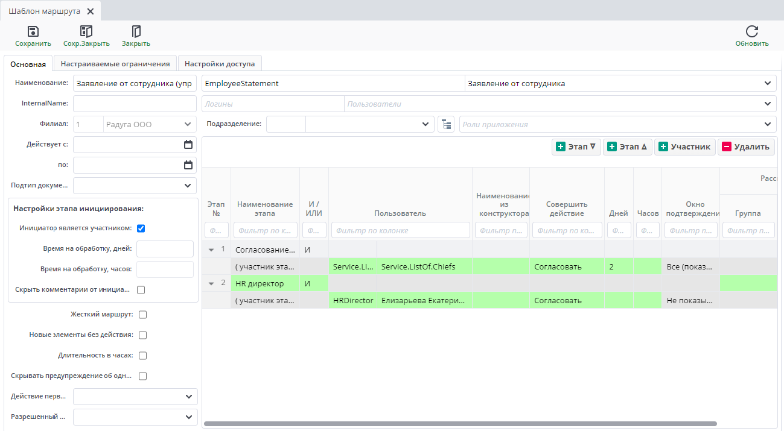Click the HRDirector cell

click(353, 300)
